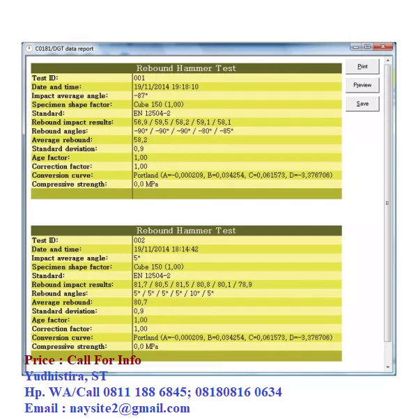Screen dimensions: 418x418
Task: Click first Rebound Hammer Test header
Action: tap(186, 68)
